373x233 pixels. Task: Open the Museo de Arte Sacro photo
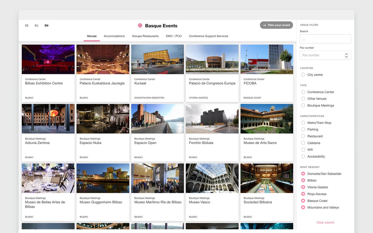coord(267,119)
